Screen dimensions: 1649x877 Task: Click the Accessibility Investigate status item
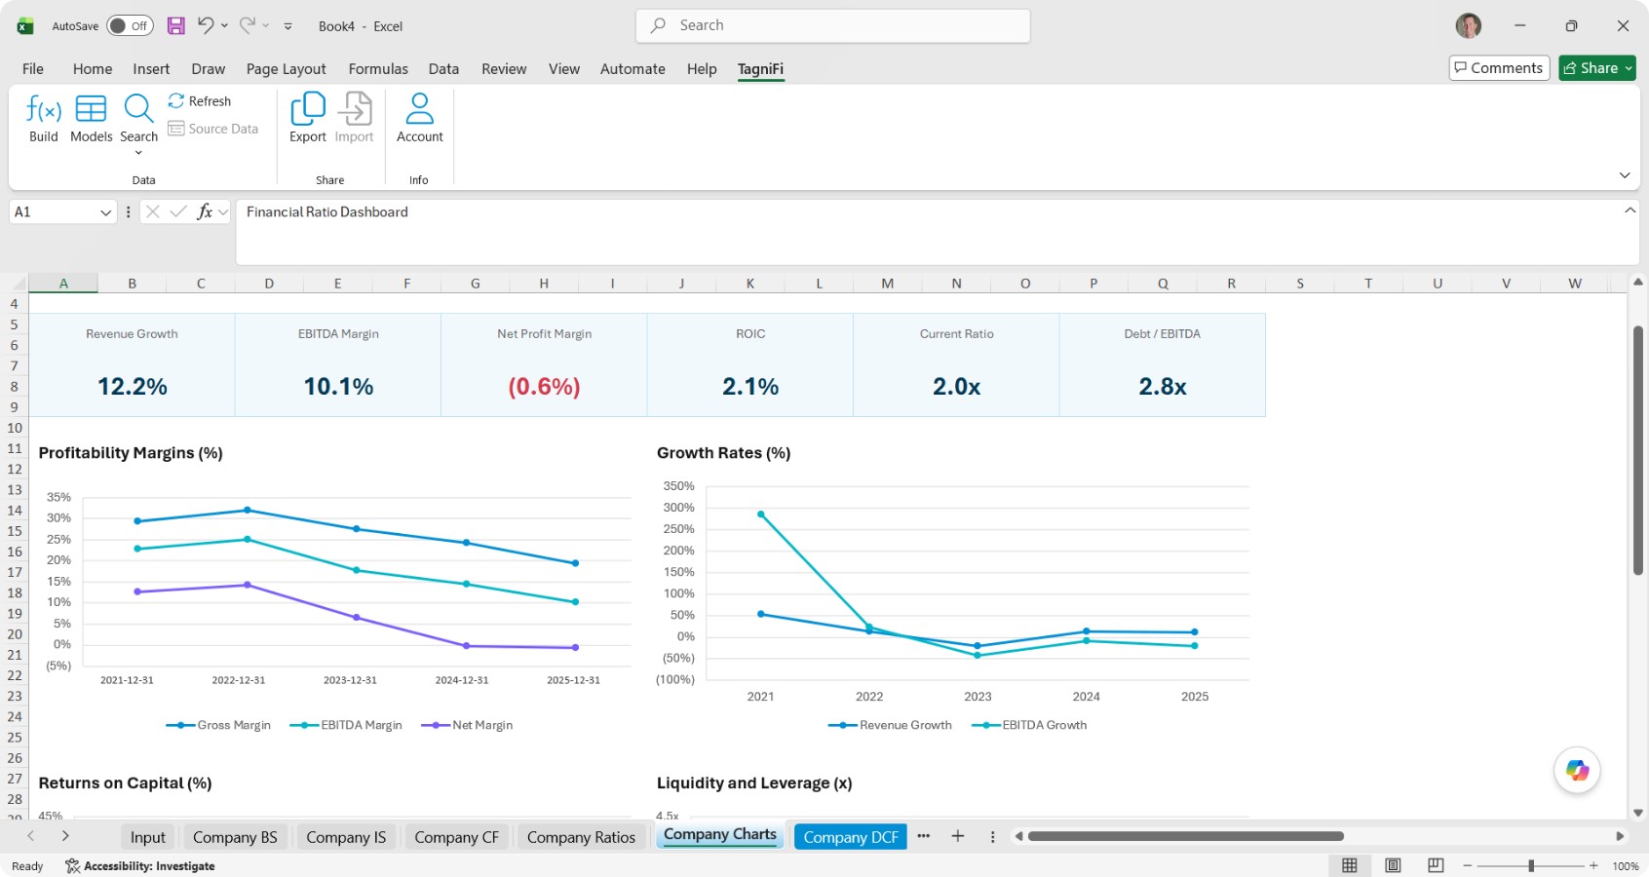140,865
